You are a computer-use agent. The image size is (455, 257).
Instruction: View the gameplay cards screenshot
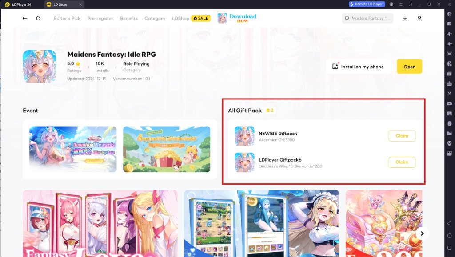[261, 223]
